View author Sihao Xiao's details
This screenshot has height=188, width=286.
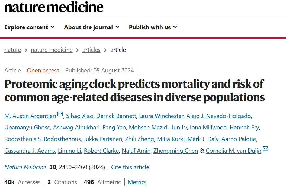80,116
